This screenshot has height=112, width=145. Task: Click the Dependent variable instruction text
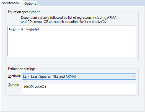pos(69,20)
